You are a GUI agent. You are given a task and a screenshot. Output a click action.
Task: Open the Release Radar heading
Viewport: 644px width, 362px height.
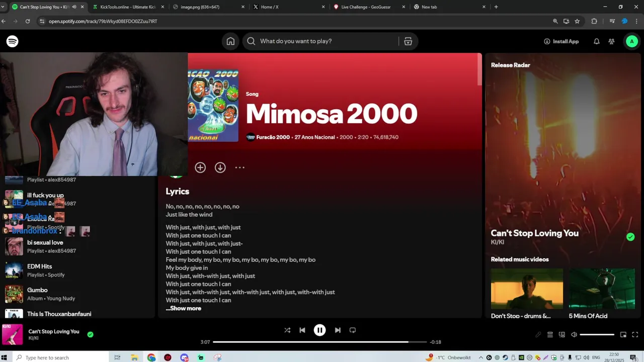coord(510,65)
